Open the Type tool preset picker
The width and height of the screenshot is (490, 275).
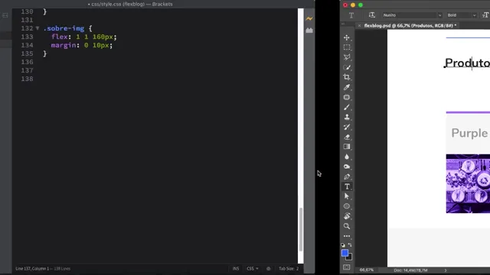point(351,15)
